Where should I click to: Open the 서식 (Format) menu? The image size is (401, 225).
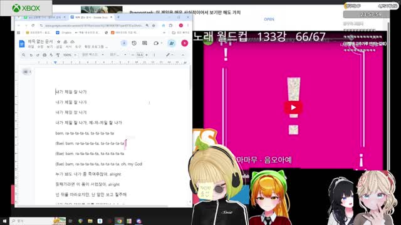[x=68, y=47]
